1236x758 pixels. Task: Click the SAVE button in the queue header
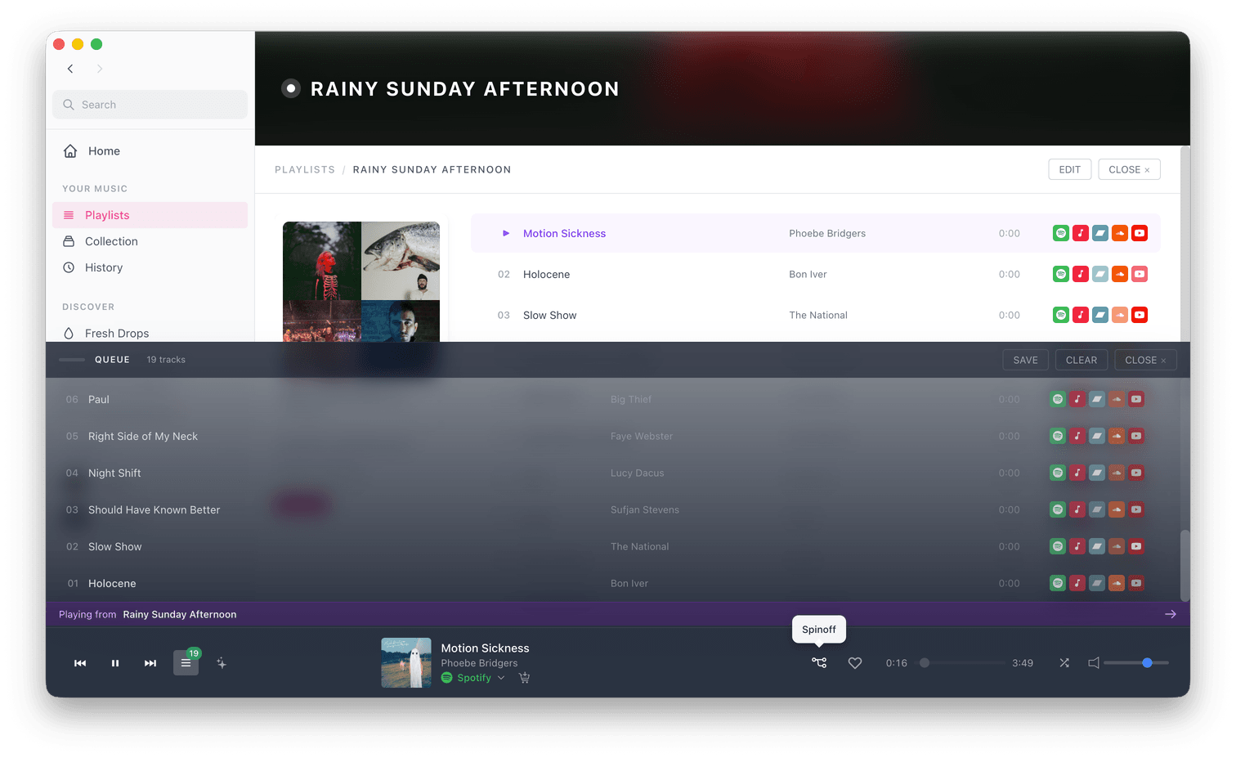pyautogui.click(x=1025, y=359)
